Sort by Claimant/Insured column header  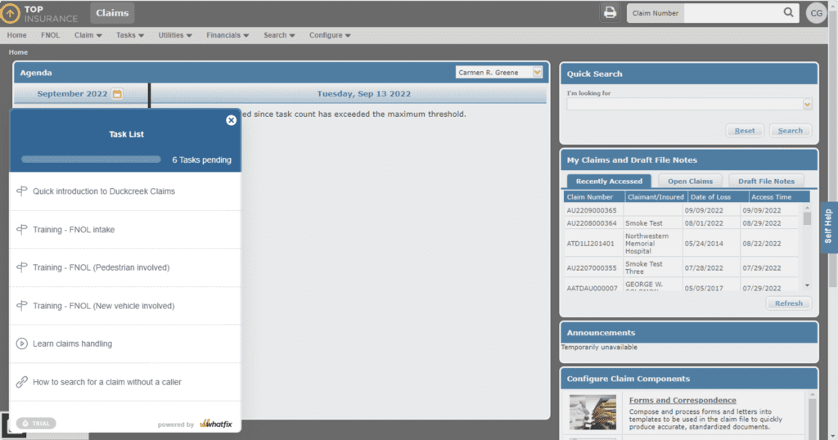pos(656,197)
